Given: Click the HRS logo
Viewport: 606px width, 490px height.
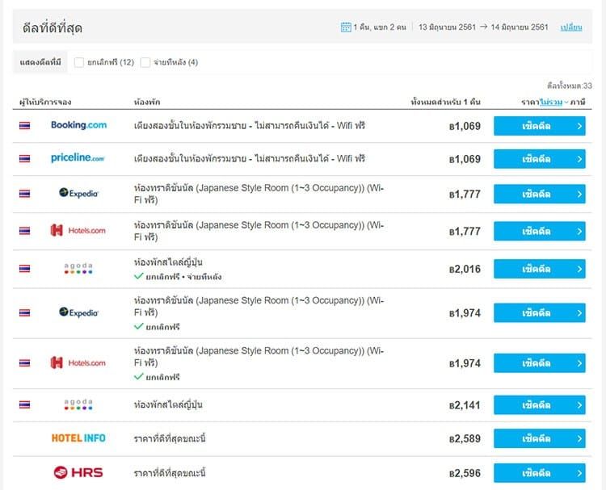Looking at the screenshot, I should (x=78, y=472).
